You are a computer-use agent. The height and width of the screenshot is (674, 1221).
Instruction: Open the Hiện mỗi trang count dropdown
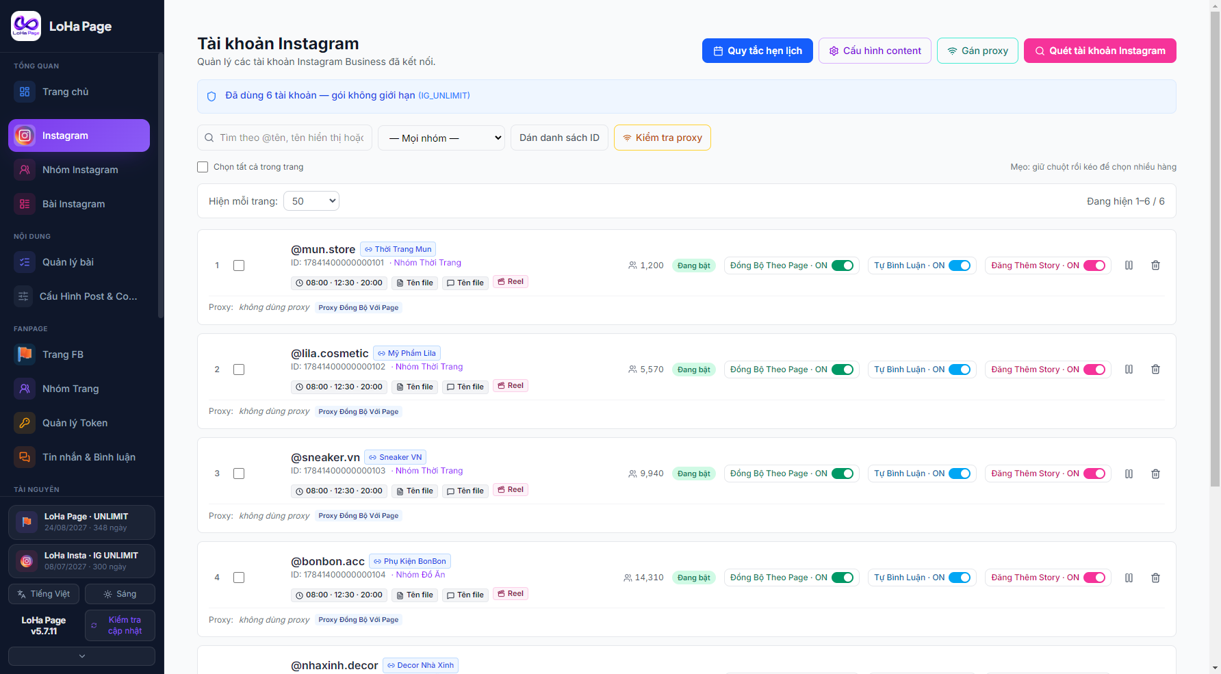(x=311, y=201)
